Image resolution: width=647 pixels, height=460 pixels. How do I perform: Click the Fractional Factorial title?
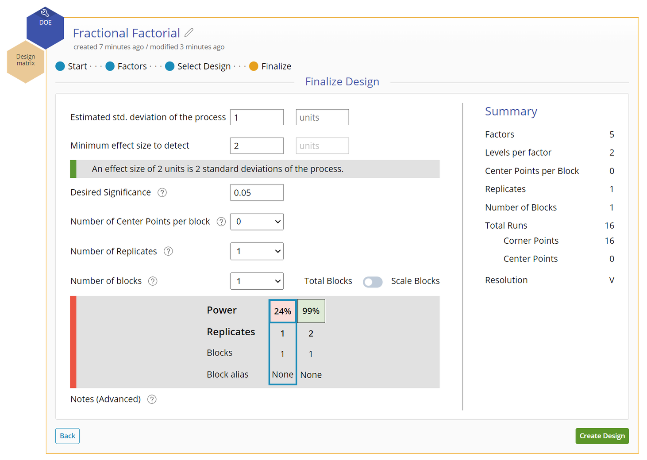pyautogui.click(x=126, y=33)
